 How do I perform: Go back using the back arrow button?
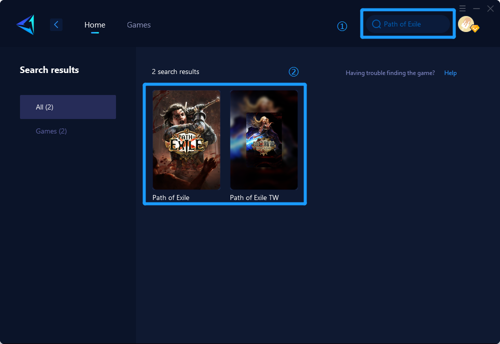[x=56, y=24]
